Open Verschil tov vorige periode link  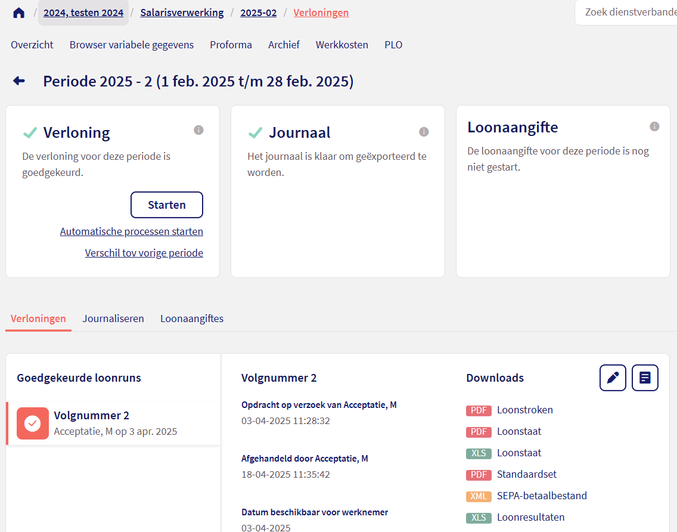click(144, 253)
